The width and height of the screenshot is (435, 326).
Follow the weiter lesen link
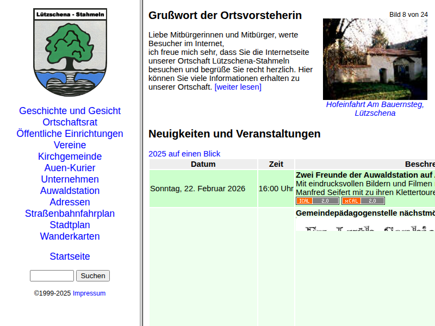[x=238, y=87]
